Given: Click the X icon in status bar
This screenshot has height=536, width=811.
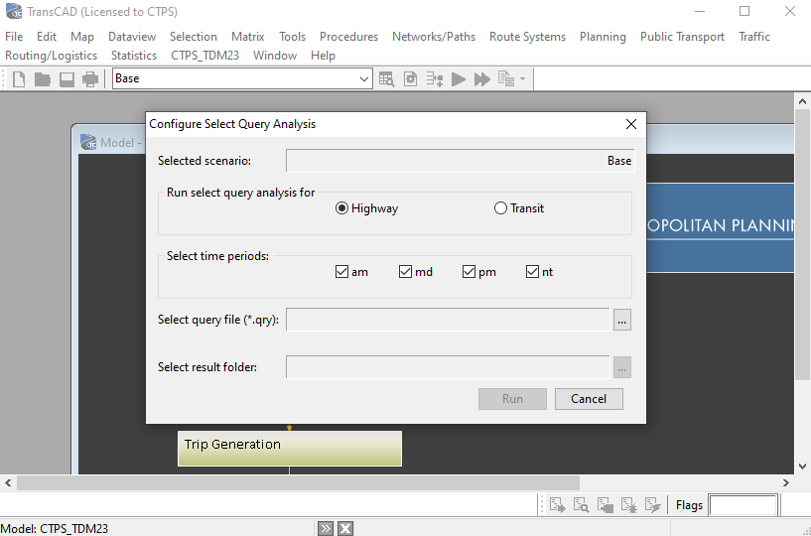Looking at the screenshot, I should (x=345, y=528).
